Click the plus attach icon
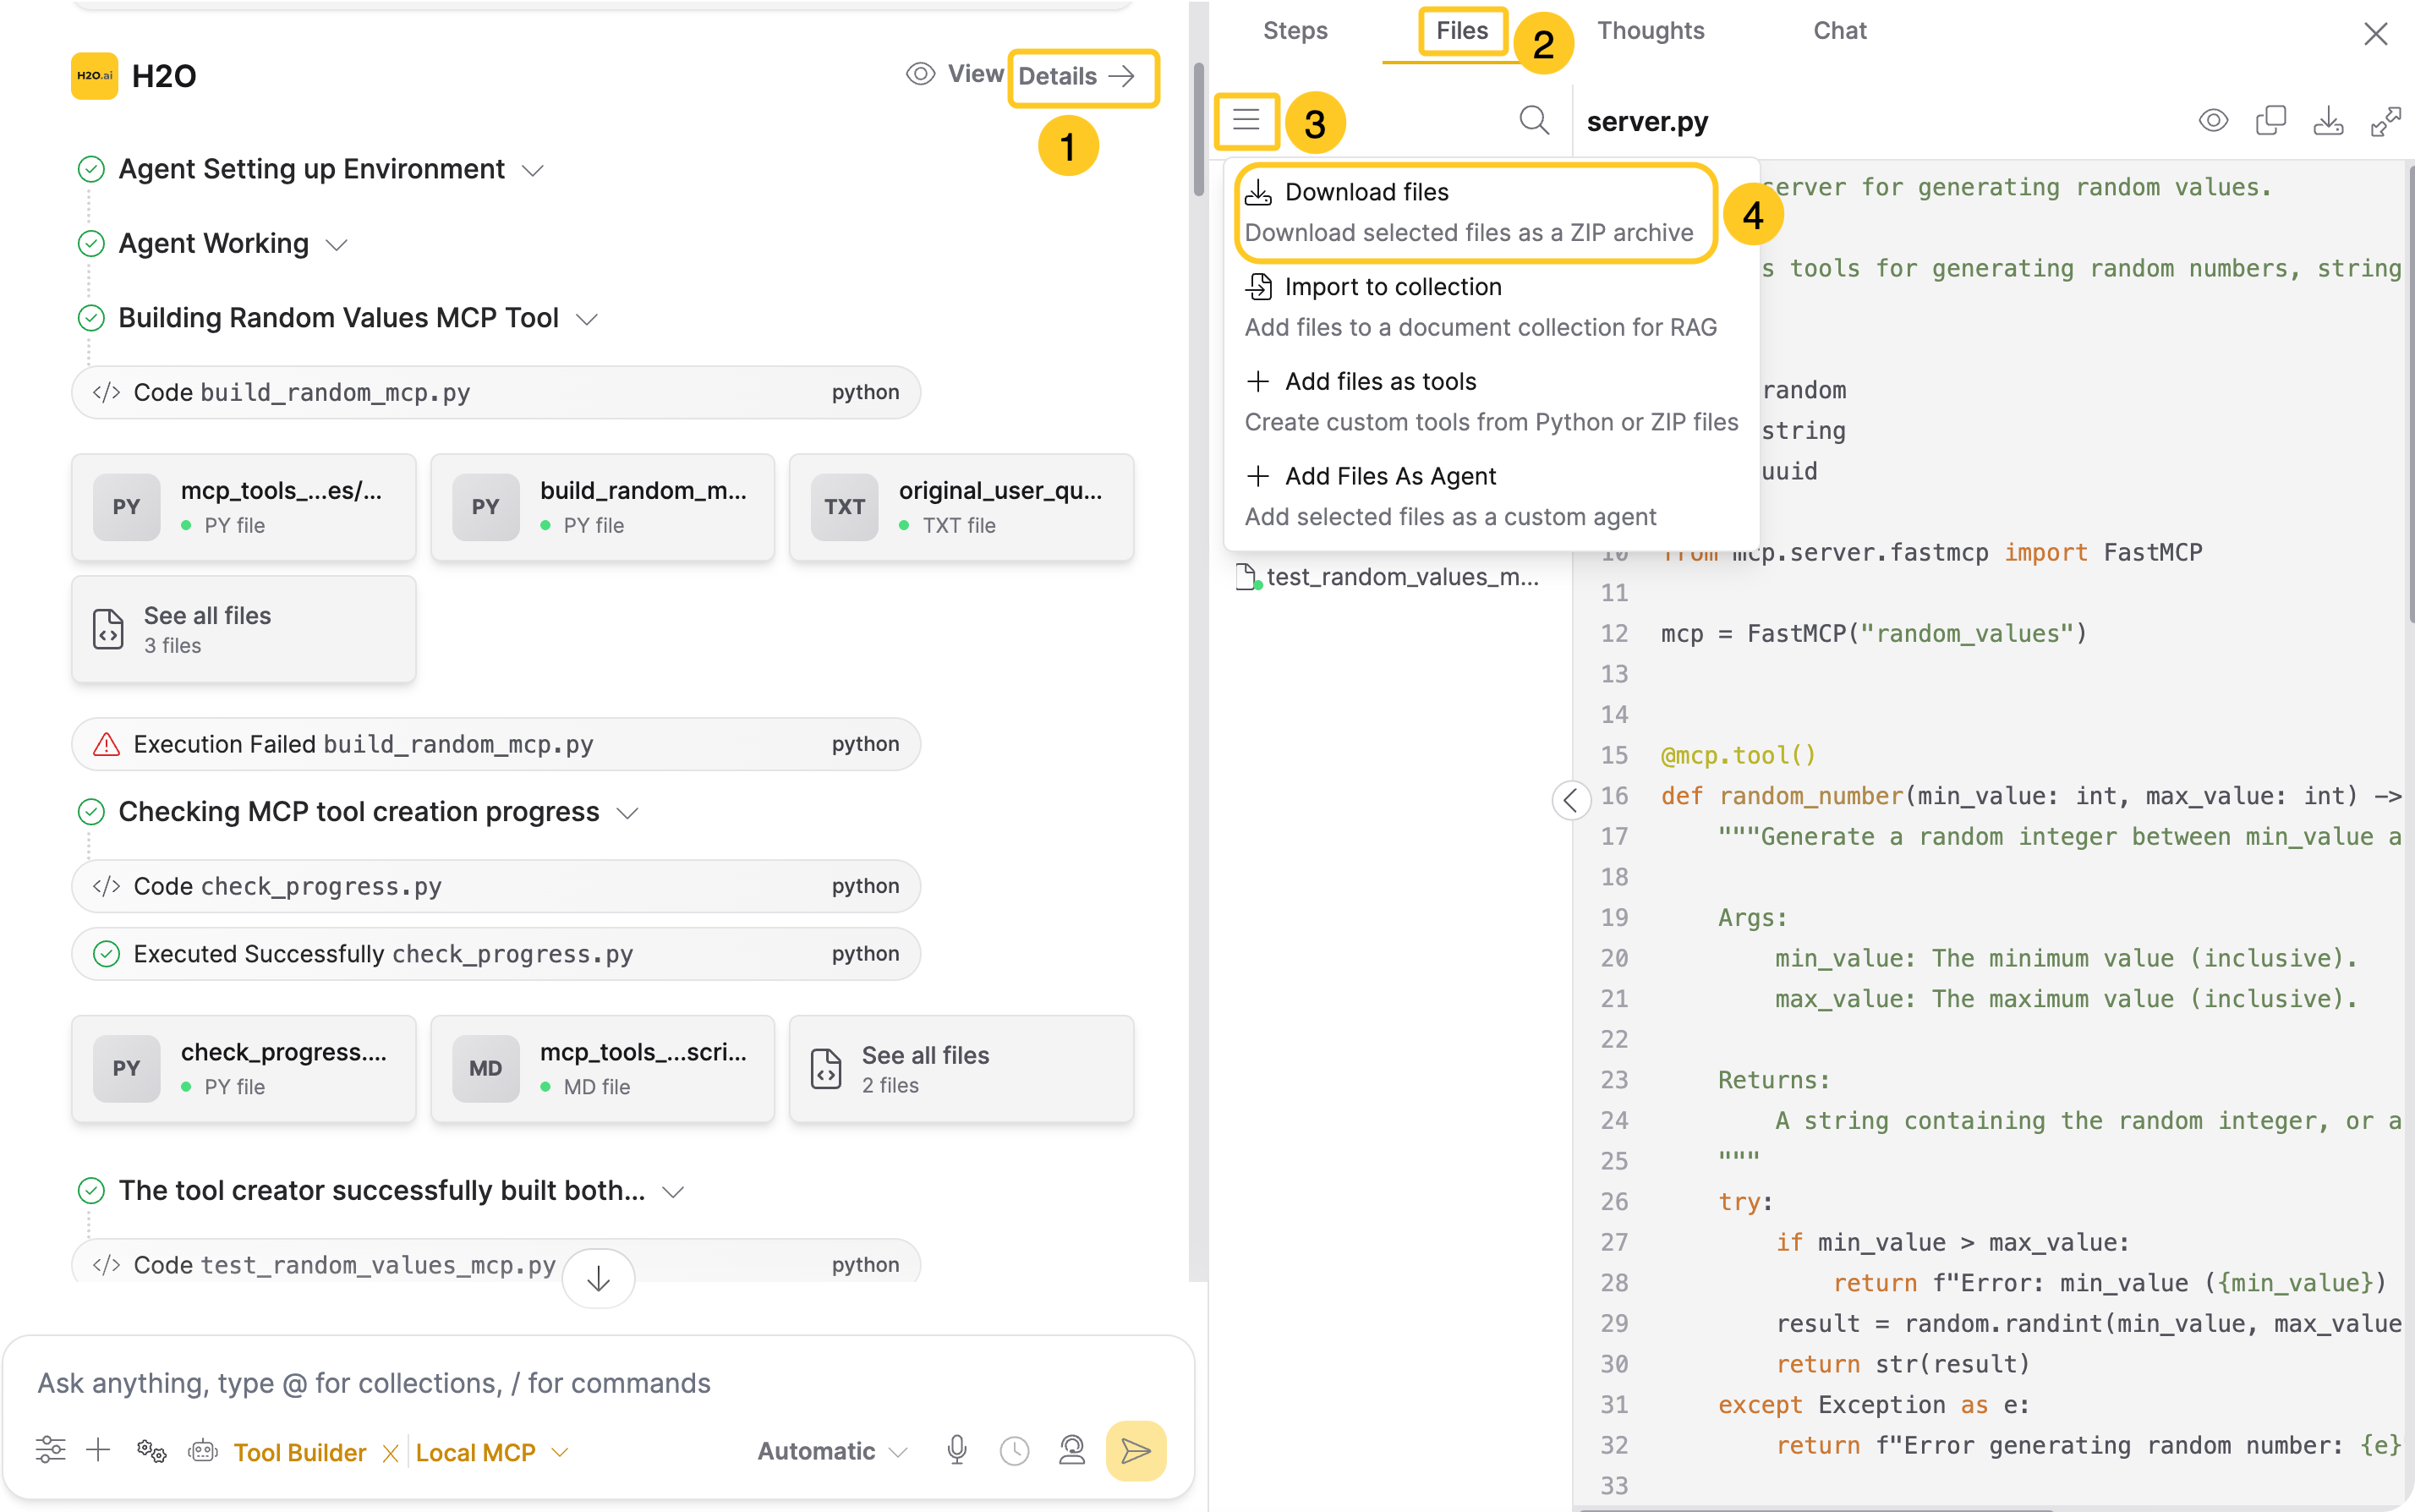 click(98, 1450)
